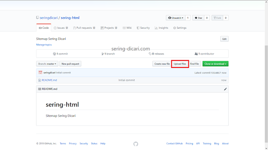Click the sering-html README heading
268x150 pixels.
pyautogui.click(x=62, y=105)
